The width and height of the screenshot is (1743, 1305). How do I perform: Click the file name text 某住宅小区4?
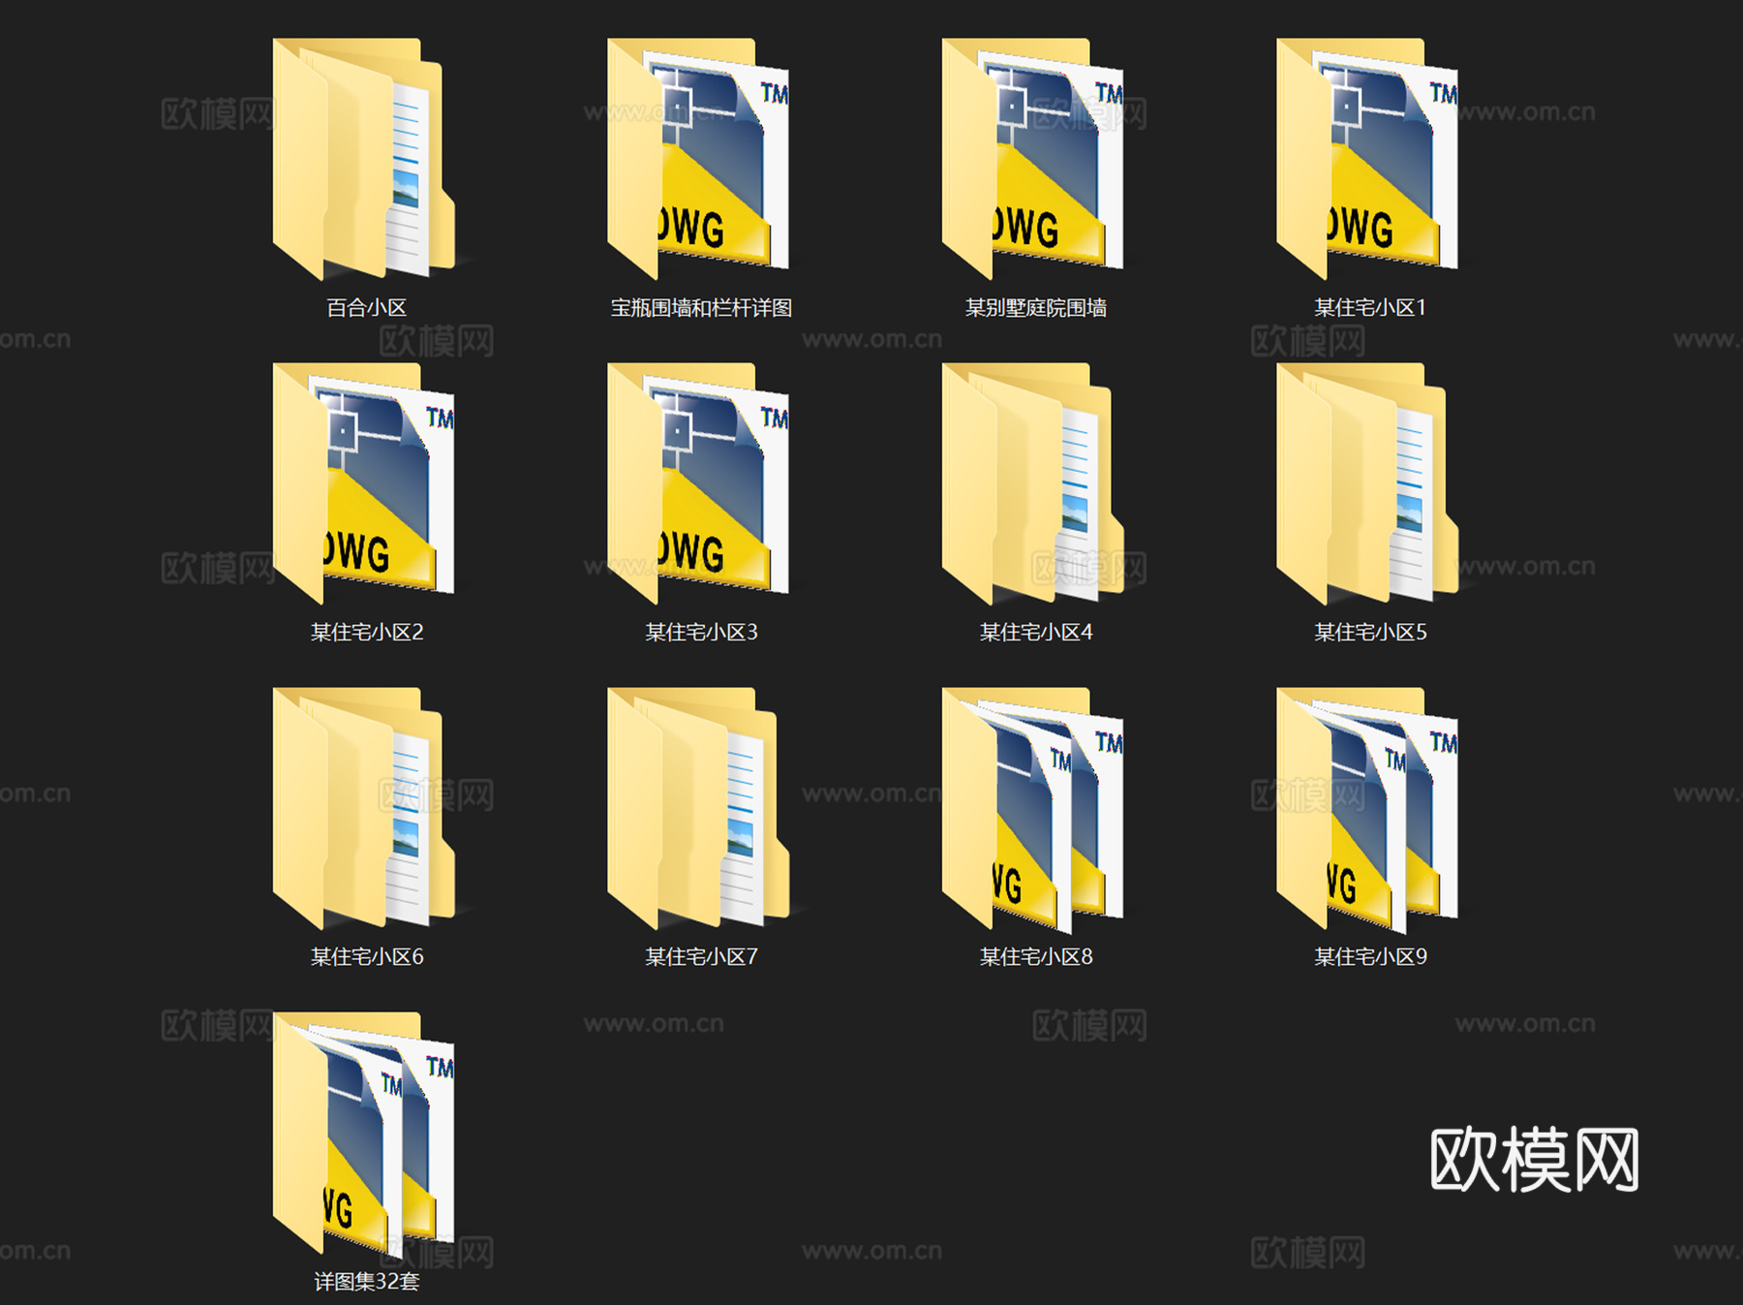click(x=1036, y=633)
